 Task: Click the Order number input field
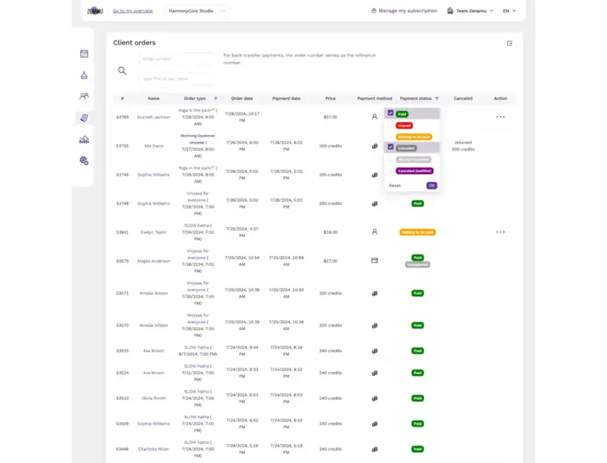(176, 59)
